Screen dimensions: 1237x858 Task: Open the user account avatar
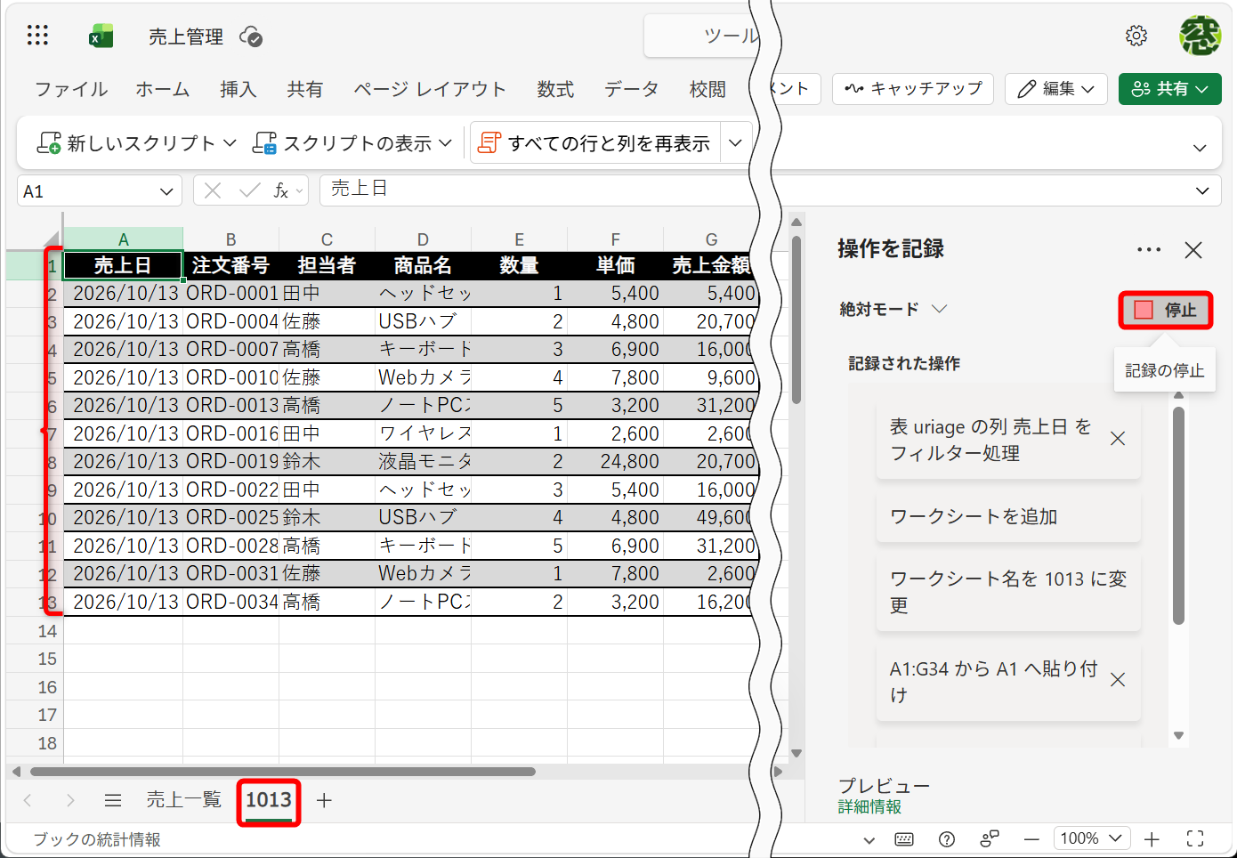1200,36
